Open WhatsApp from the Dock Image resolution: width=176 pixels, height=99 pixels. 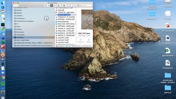click(3, 29)
